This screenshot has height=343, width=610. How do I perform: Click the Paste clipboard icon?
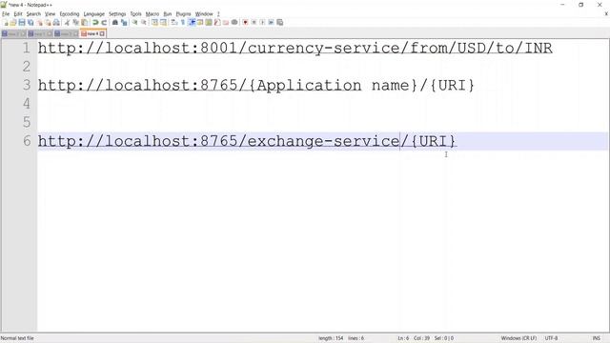84,23
